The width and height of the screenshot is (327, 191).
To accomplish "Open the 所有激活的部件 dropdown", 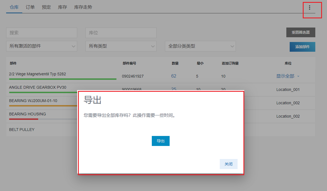I will tap(42, 46).
